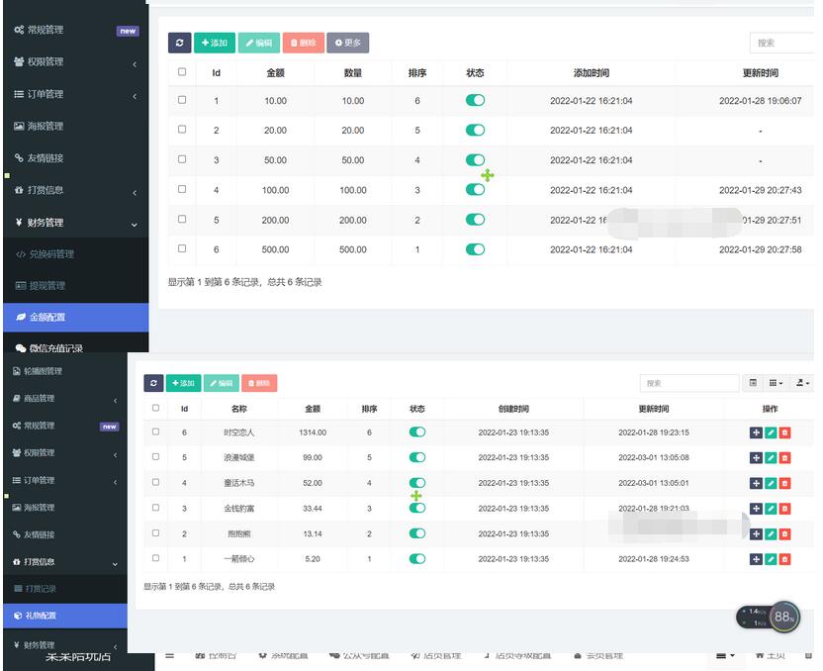The image size is (823, 671).
Task: Expand the 权限管理 menu in the upper sidebar
Action: point(74,62)
